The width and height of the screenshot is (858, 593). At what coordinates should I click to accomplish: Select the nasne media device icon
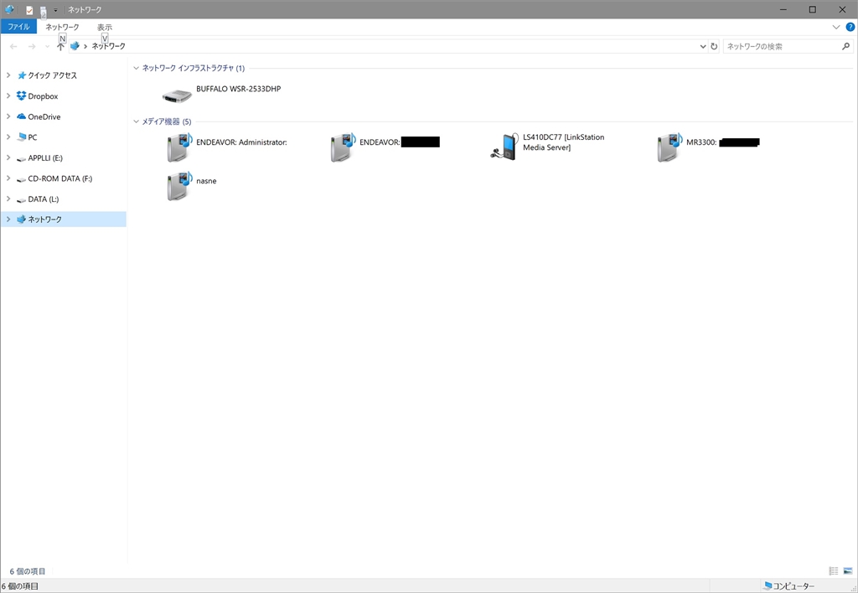pyautogui.click(x=179, y=185)
